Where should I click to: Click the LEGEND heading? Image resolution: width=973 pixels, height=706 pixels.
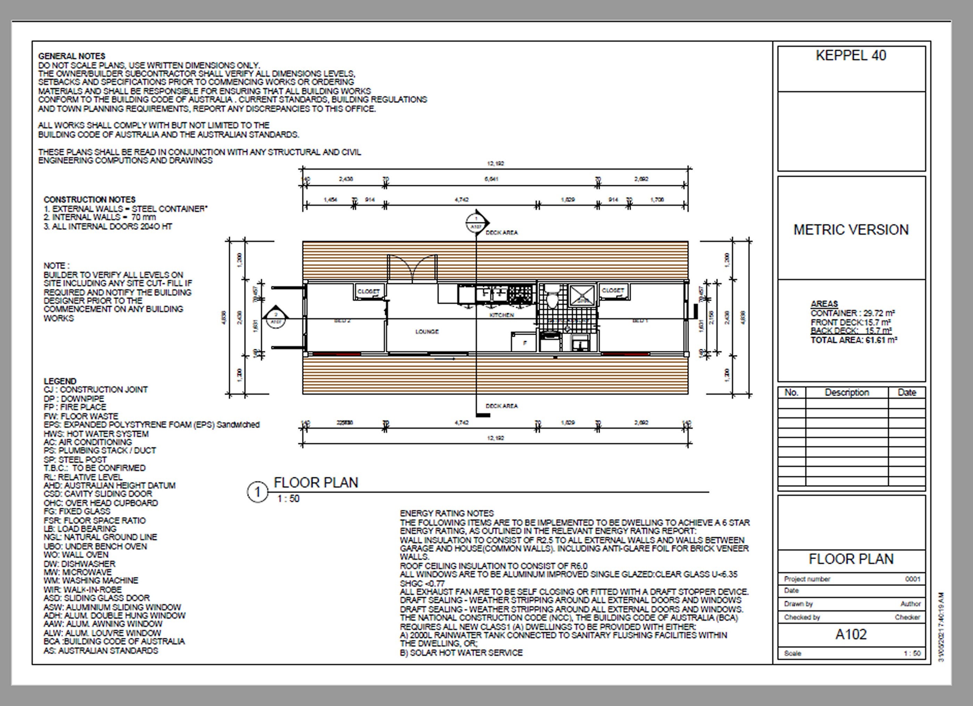[60, 381]
